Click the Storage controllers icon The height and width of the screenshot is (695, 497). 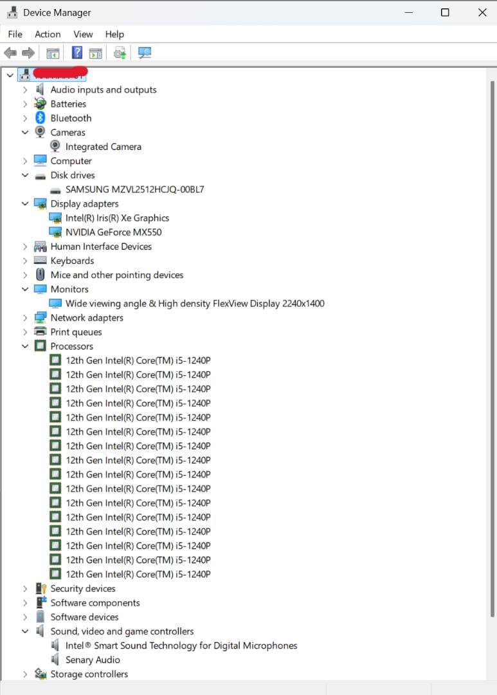41,674
